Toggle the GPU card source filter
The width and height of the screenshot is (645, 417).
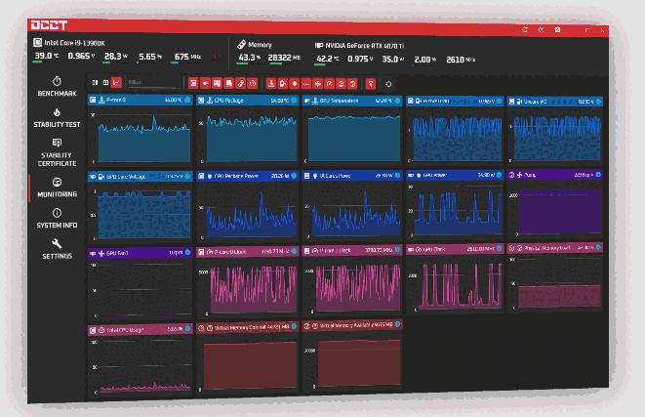click(x=205, y=83)
